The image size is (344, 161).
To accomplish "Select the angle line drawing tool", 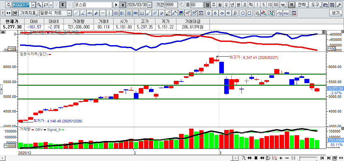I will 83,13.
